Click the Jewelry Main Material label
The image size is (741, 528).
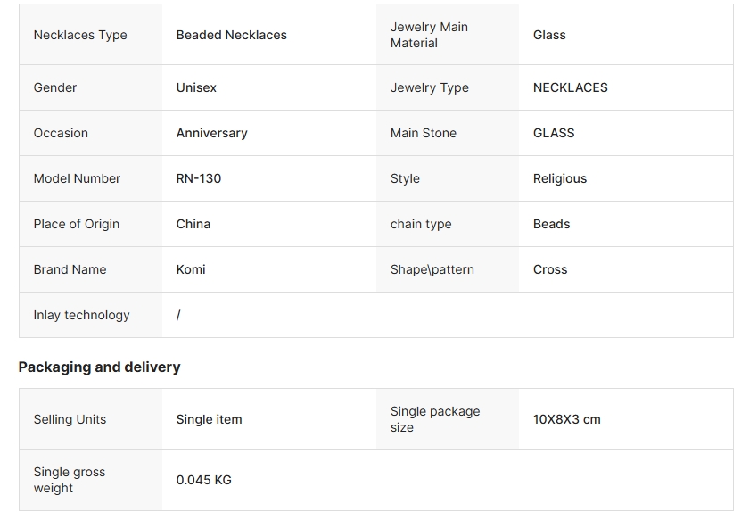(x=429, y=35)
